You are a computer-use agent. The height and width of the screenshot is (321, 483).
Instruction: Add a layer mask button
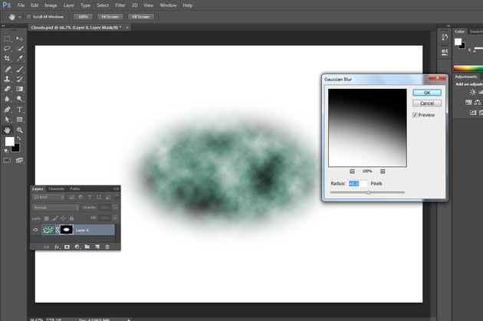[67, 247]
